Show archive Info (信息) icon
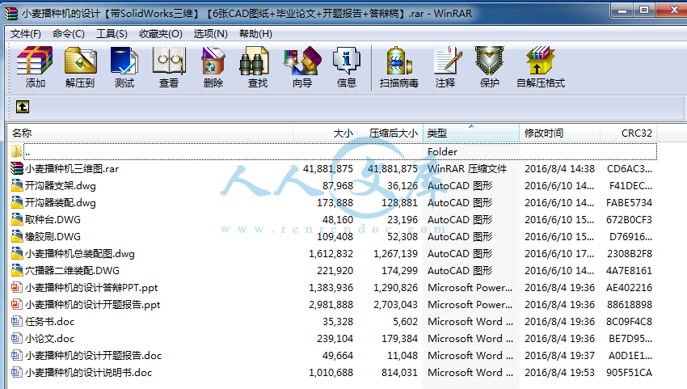687x389 pixels. tap(346, 61)
